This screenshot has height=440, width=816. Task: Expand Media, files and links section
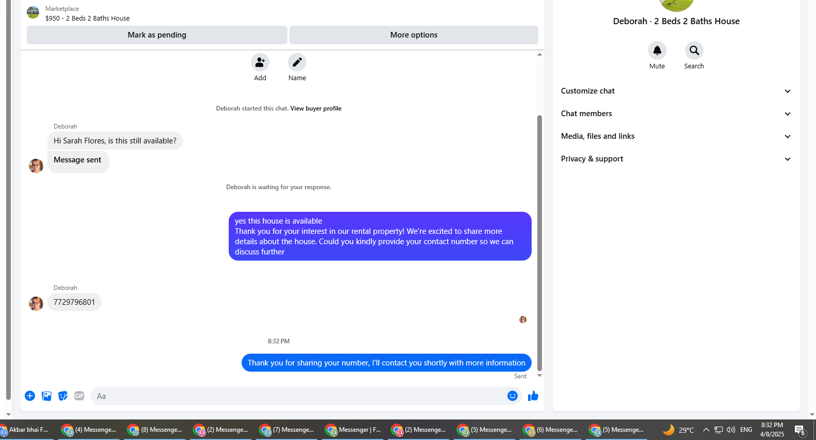(x=676, y=136)
